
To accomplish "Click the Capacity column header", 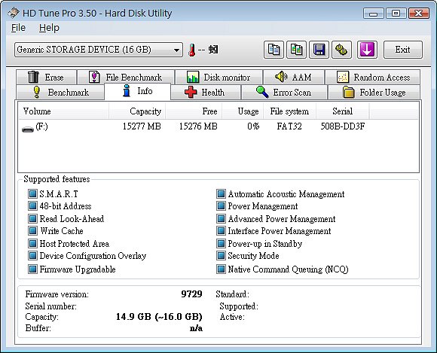I will (x=137, y=111).
